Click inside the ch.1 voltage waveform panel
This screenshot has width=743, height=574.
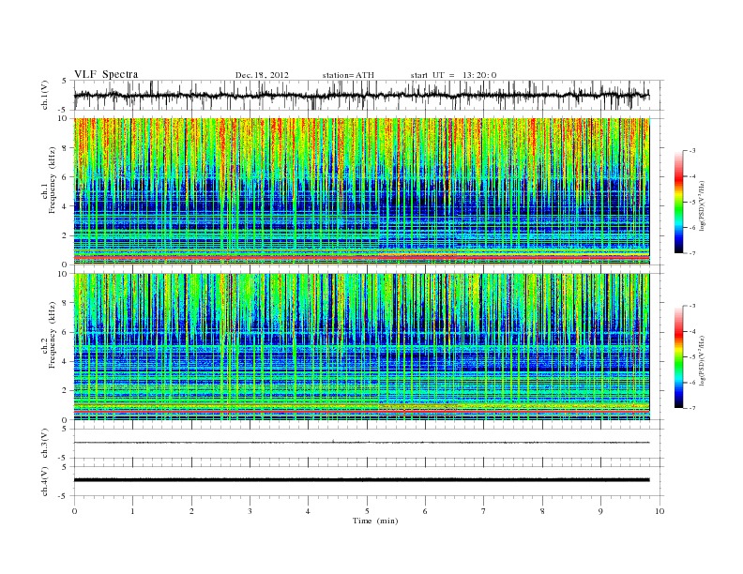tap(369, 95)
